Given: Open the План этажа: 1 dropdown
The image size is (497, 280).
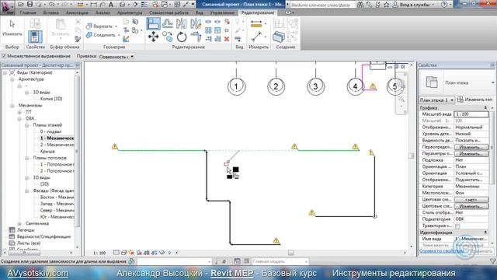Looking at the screenshot, I should coord(436,100).
